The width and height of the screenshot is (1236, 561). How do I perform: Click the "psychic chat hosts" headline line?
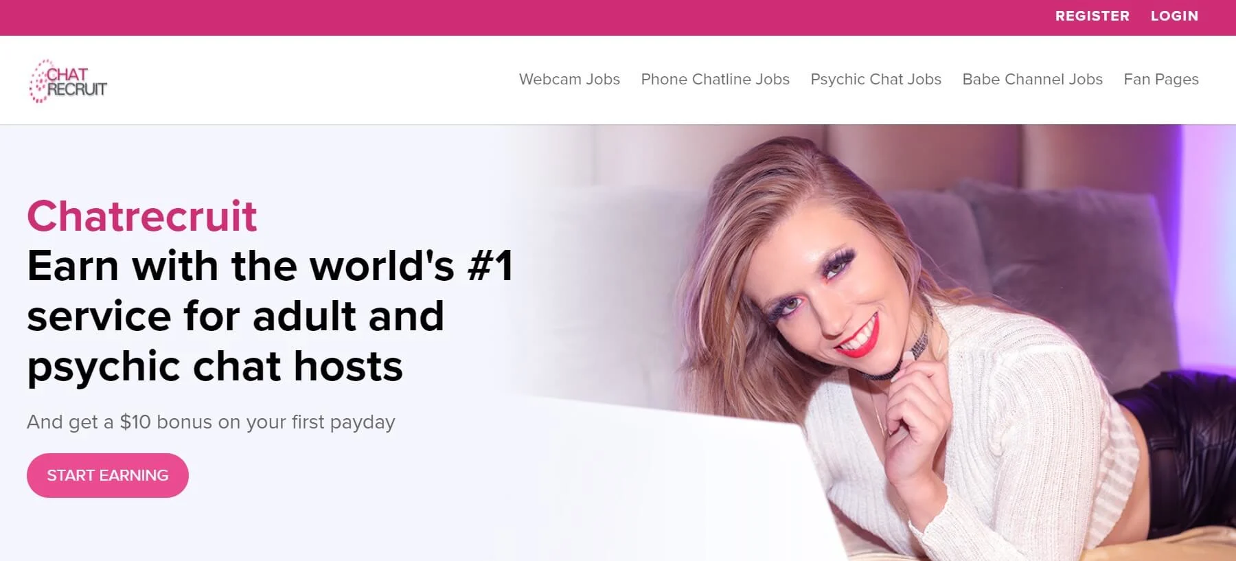pos(215,367)
